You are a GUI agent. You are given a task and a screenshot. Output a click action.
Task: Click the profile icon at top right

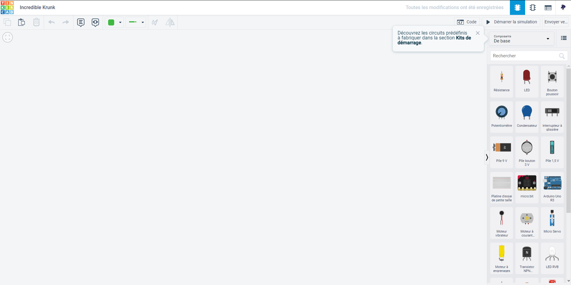563,8
